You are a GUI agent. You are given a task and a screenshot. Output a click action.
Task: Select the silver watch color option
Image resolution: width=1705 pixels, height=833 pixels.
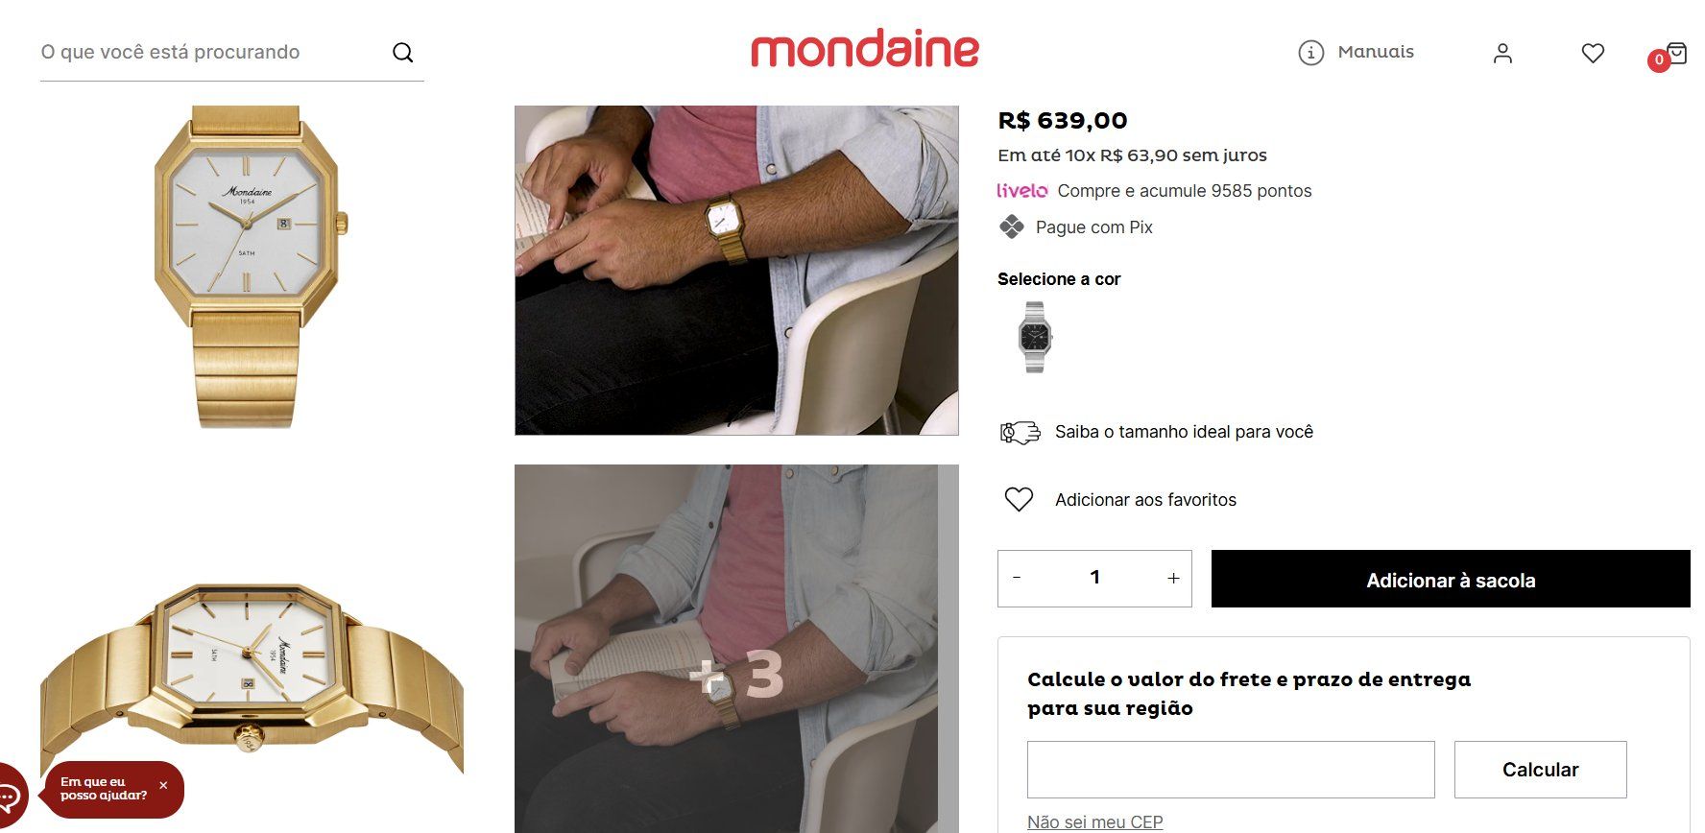point(1034,337)
